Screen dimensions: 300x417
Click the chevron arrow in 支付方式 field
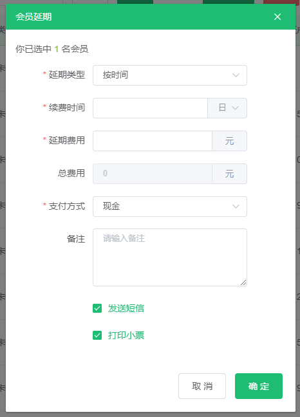click(x=236, y=207)
